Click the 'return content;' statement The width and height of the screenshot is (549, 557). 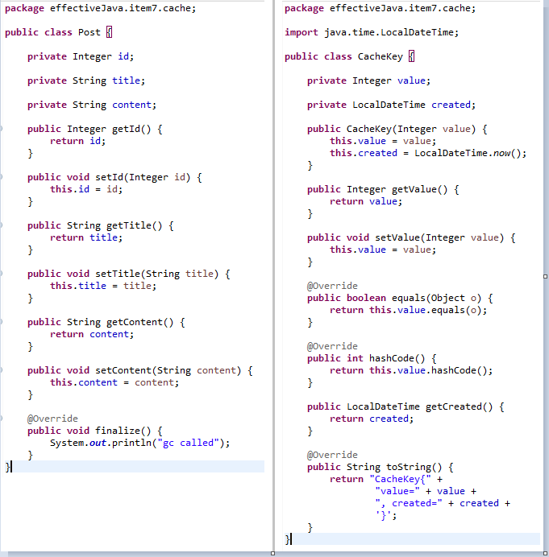[x=92, y=334]
